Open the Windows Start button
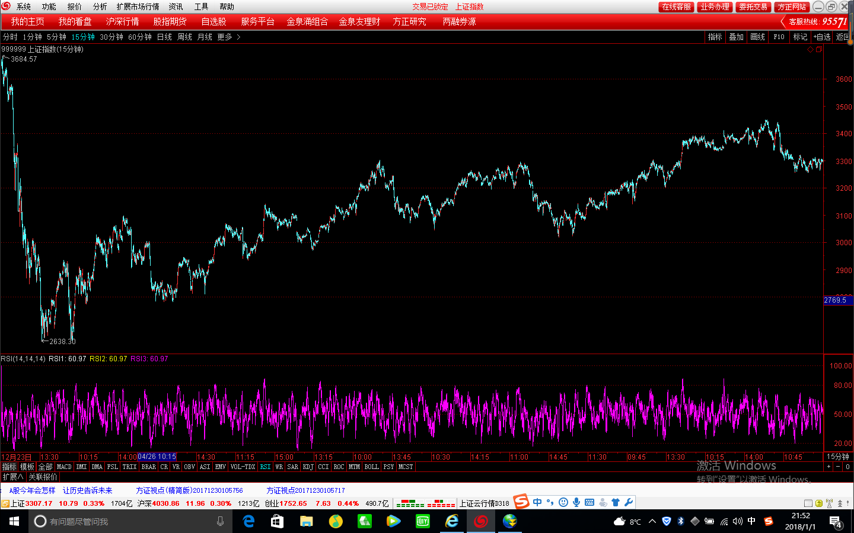The height and width of the screenshot is (533, 854). click(x=14, y=521)
